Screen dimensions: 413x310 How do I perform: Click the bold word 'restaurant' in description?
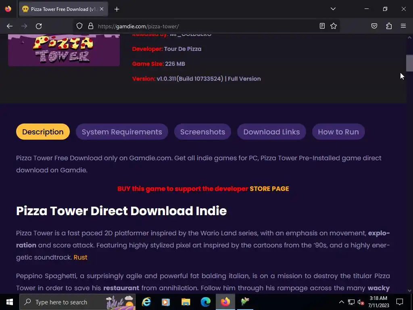coord(121,288)
